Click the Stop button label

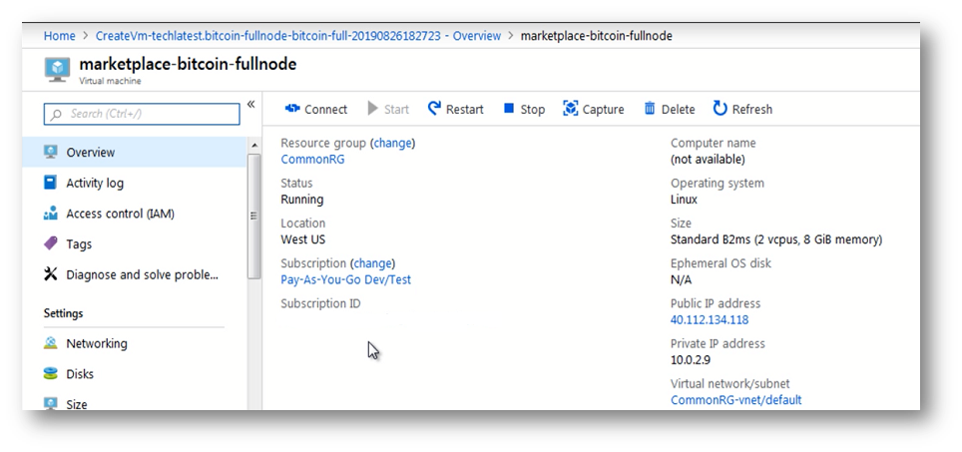pos(533,109)
